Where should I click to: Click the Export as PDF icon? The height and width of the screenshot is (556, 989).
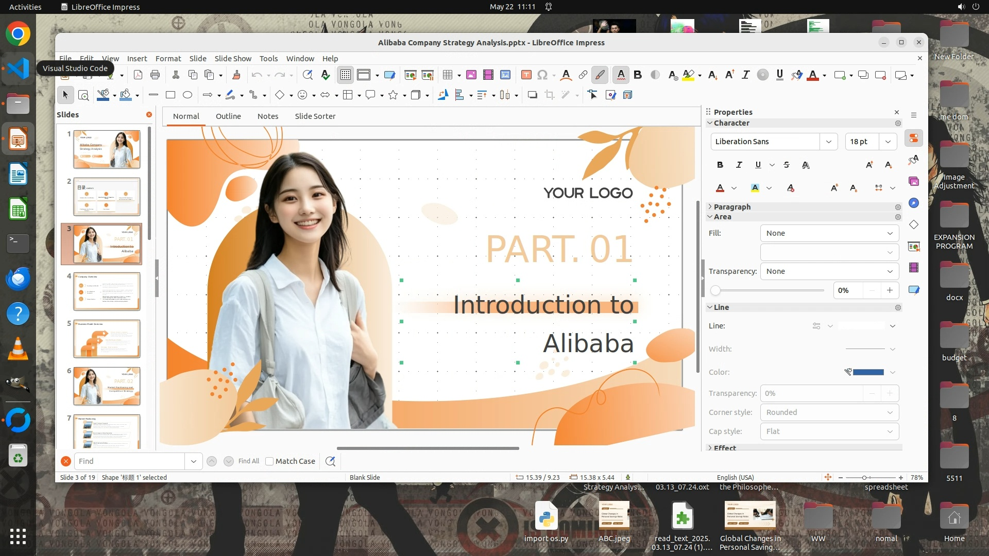138,75
